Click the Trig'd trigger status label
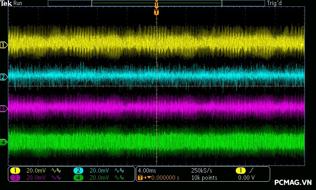Image resolution: width=316 pixels, height=190 pixels. click(274, 3)
